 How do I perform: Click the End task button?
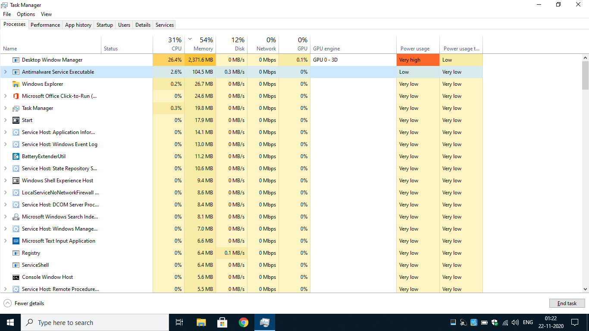567,303
